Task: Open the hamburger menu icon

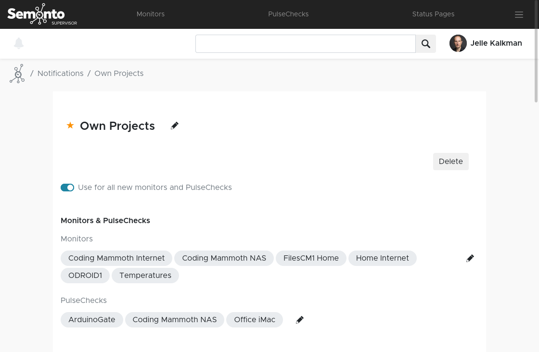Action: 519,15
